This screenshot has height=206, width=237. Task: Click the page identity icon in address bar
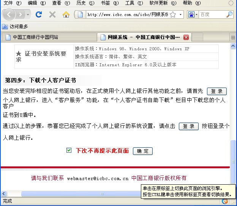(80, 14)
